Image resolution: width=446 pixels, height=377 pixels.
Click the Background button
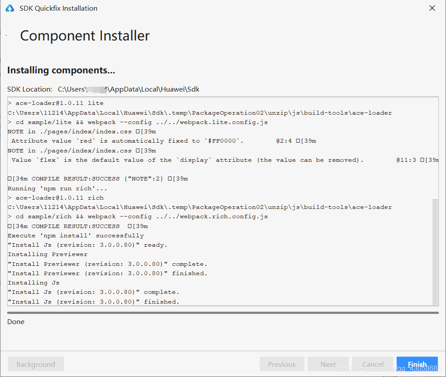36,365
